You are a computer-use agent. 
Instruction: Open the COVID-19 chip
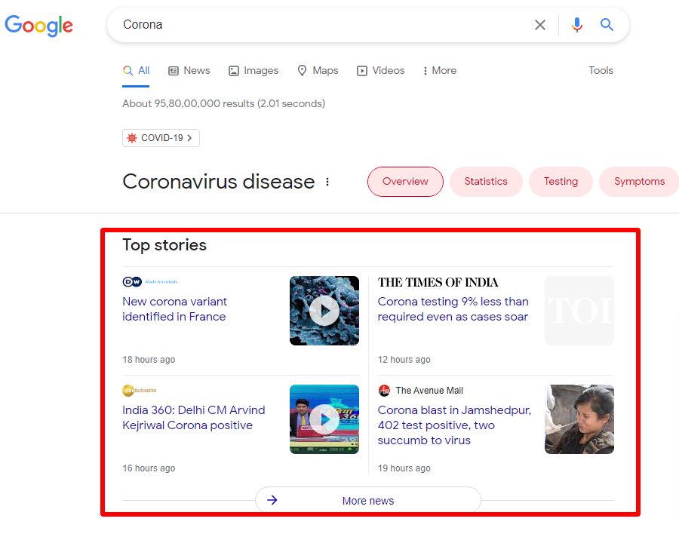(x=161, y=138)
